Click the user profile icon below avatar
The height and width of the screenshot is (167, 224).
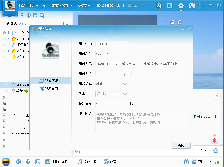[x=22, y=15]
